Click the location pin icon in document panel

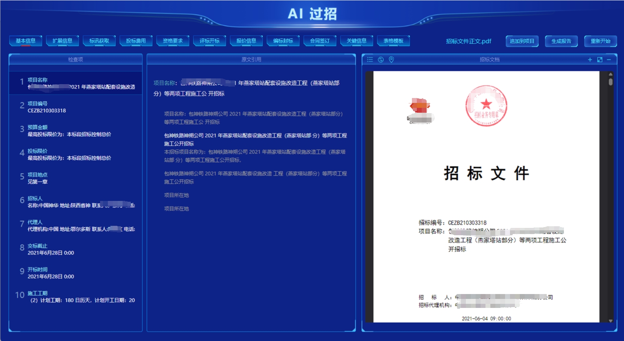391,60
